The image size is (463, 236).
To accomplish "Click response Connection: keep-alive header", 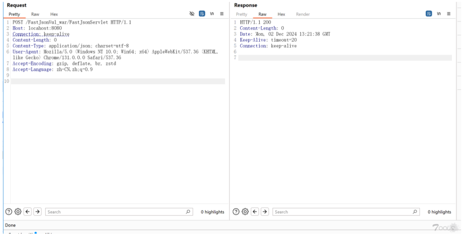I will pyautogui.click(x=268, y=46).
